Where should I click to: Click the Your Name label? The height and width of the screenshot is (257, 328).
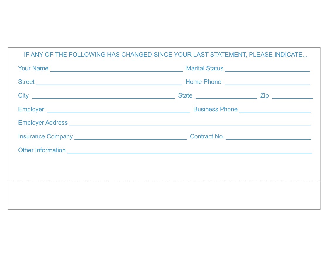click(33, 68)
